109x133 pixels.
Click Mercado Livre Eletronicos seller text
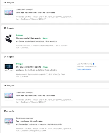coord(86,66)
